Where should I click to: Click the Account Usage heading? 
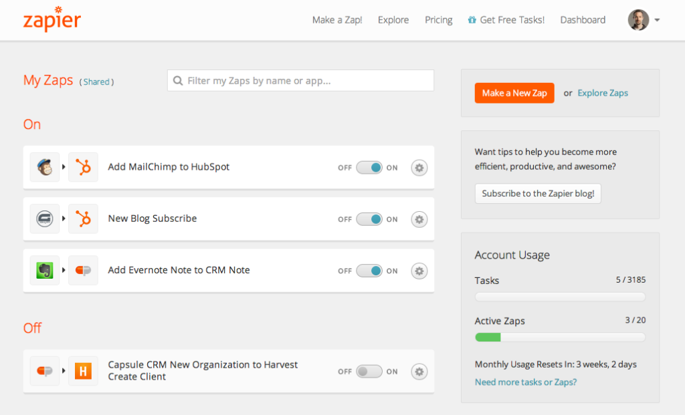coord(512,255)
